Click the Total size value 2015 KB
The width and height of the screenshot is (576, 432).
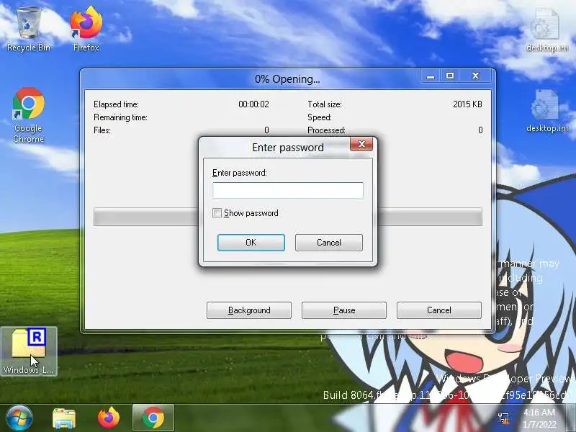point(467,104)
